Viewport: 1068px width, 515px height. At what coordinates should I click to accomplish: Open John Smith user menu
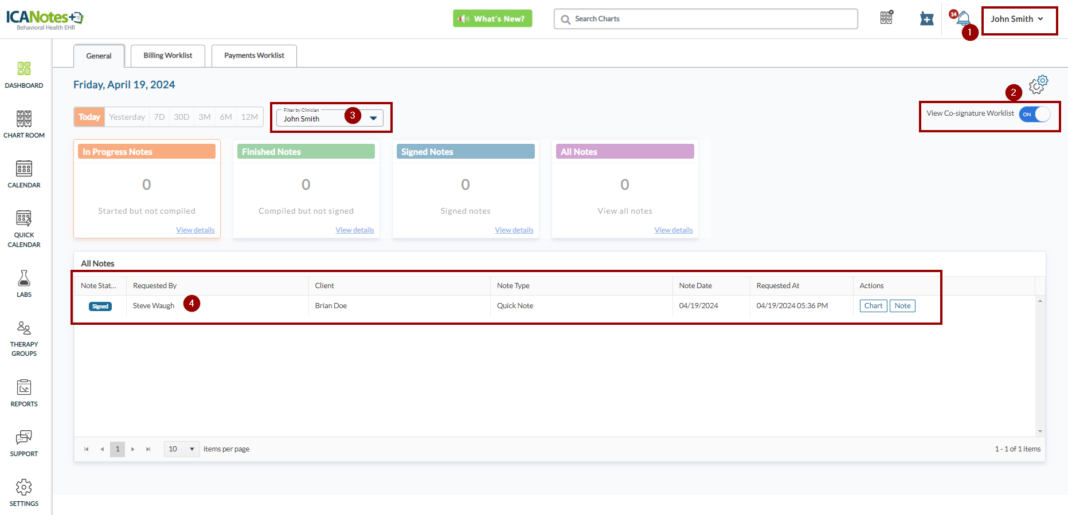point(1017,19)
